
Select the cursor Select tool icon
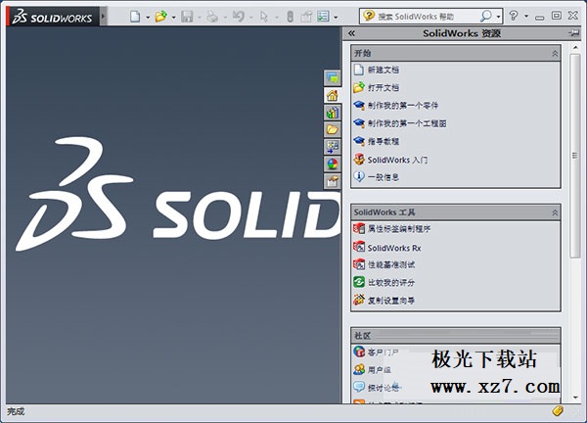pyautogui.click(x=264, y=17)
